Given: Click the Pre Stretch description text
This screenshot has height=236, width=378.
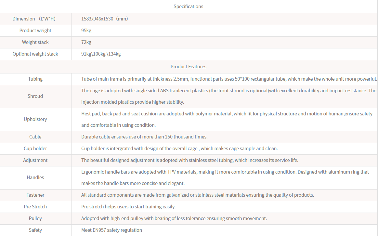Looking at the screenshot, I should (128, 207).
